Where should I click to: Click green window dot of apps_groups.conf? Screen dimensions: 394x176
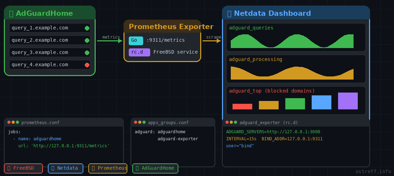[x=144, y=122]
